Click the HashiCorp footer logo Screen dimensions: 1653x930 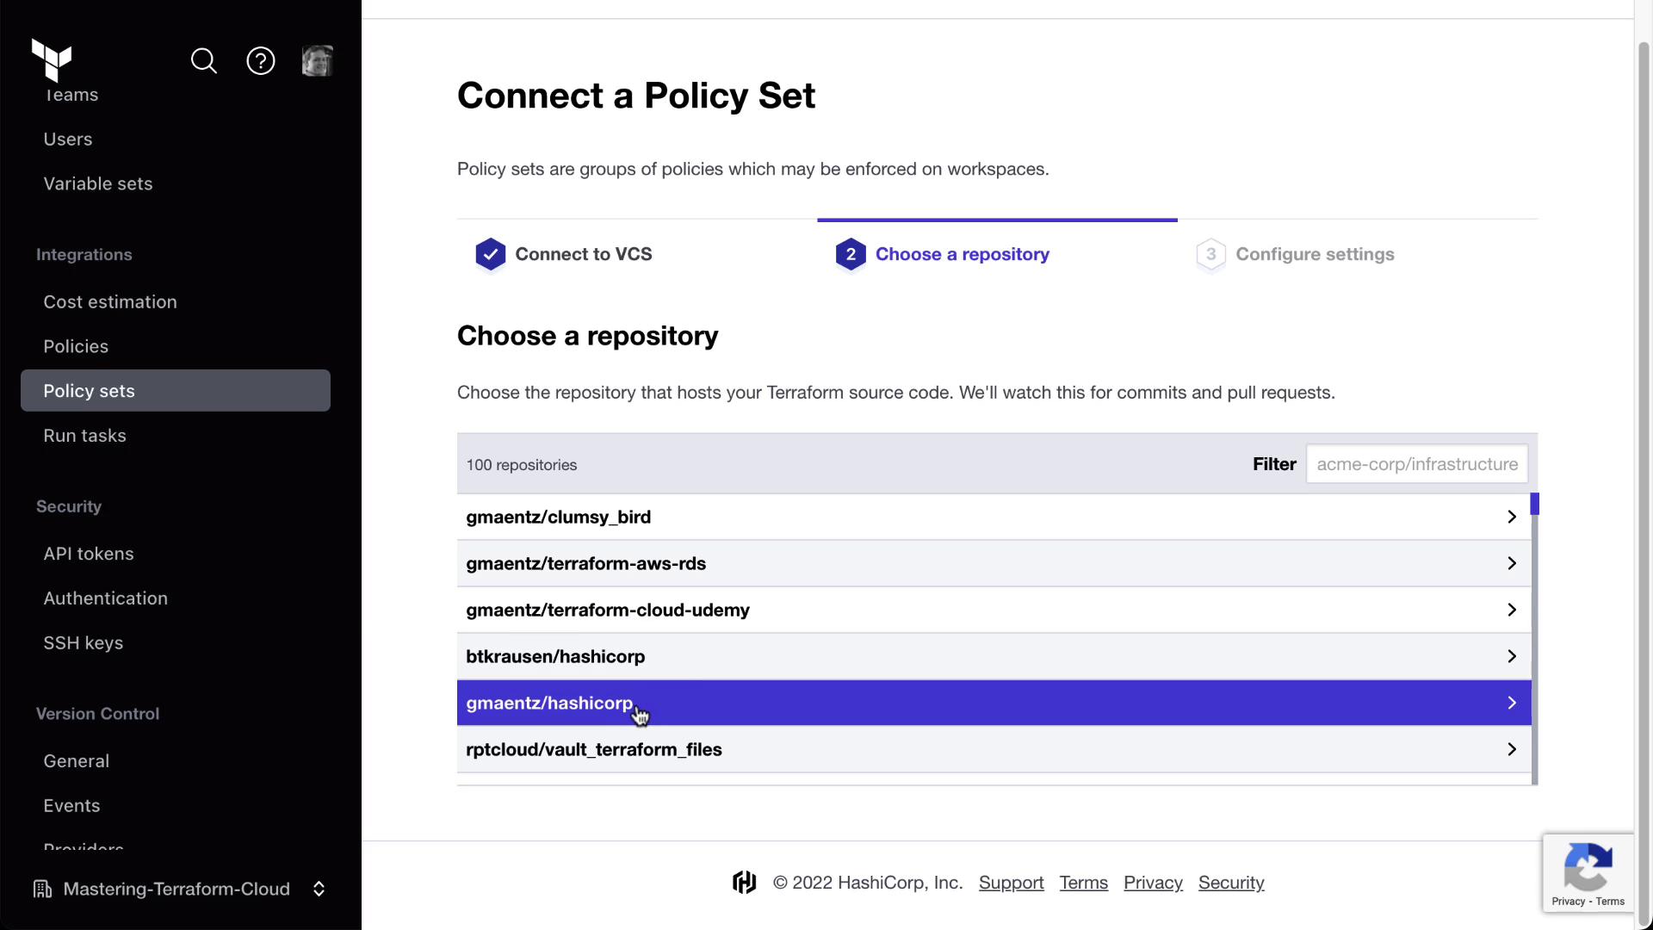(x=745, y=883)
